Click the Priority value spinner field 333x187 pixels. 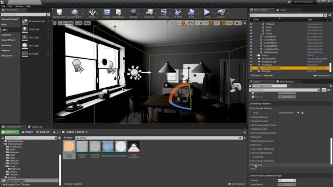pyautogui.click(x=287, y=180)
